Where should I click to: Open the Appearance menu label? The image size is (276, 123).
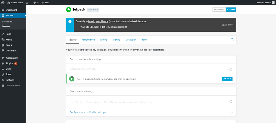[x=12, y=58]
